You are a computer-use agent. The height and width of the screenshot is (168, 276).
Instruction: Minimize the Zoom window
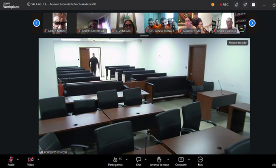(264, 5)
